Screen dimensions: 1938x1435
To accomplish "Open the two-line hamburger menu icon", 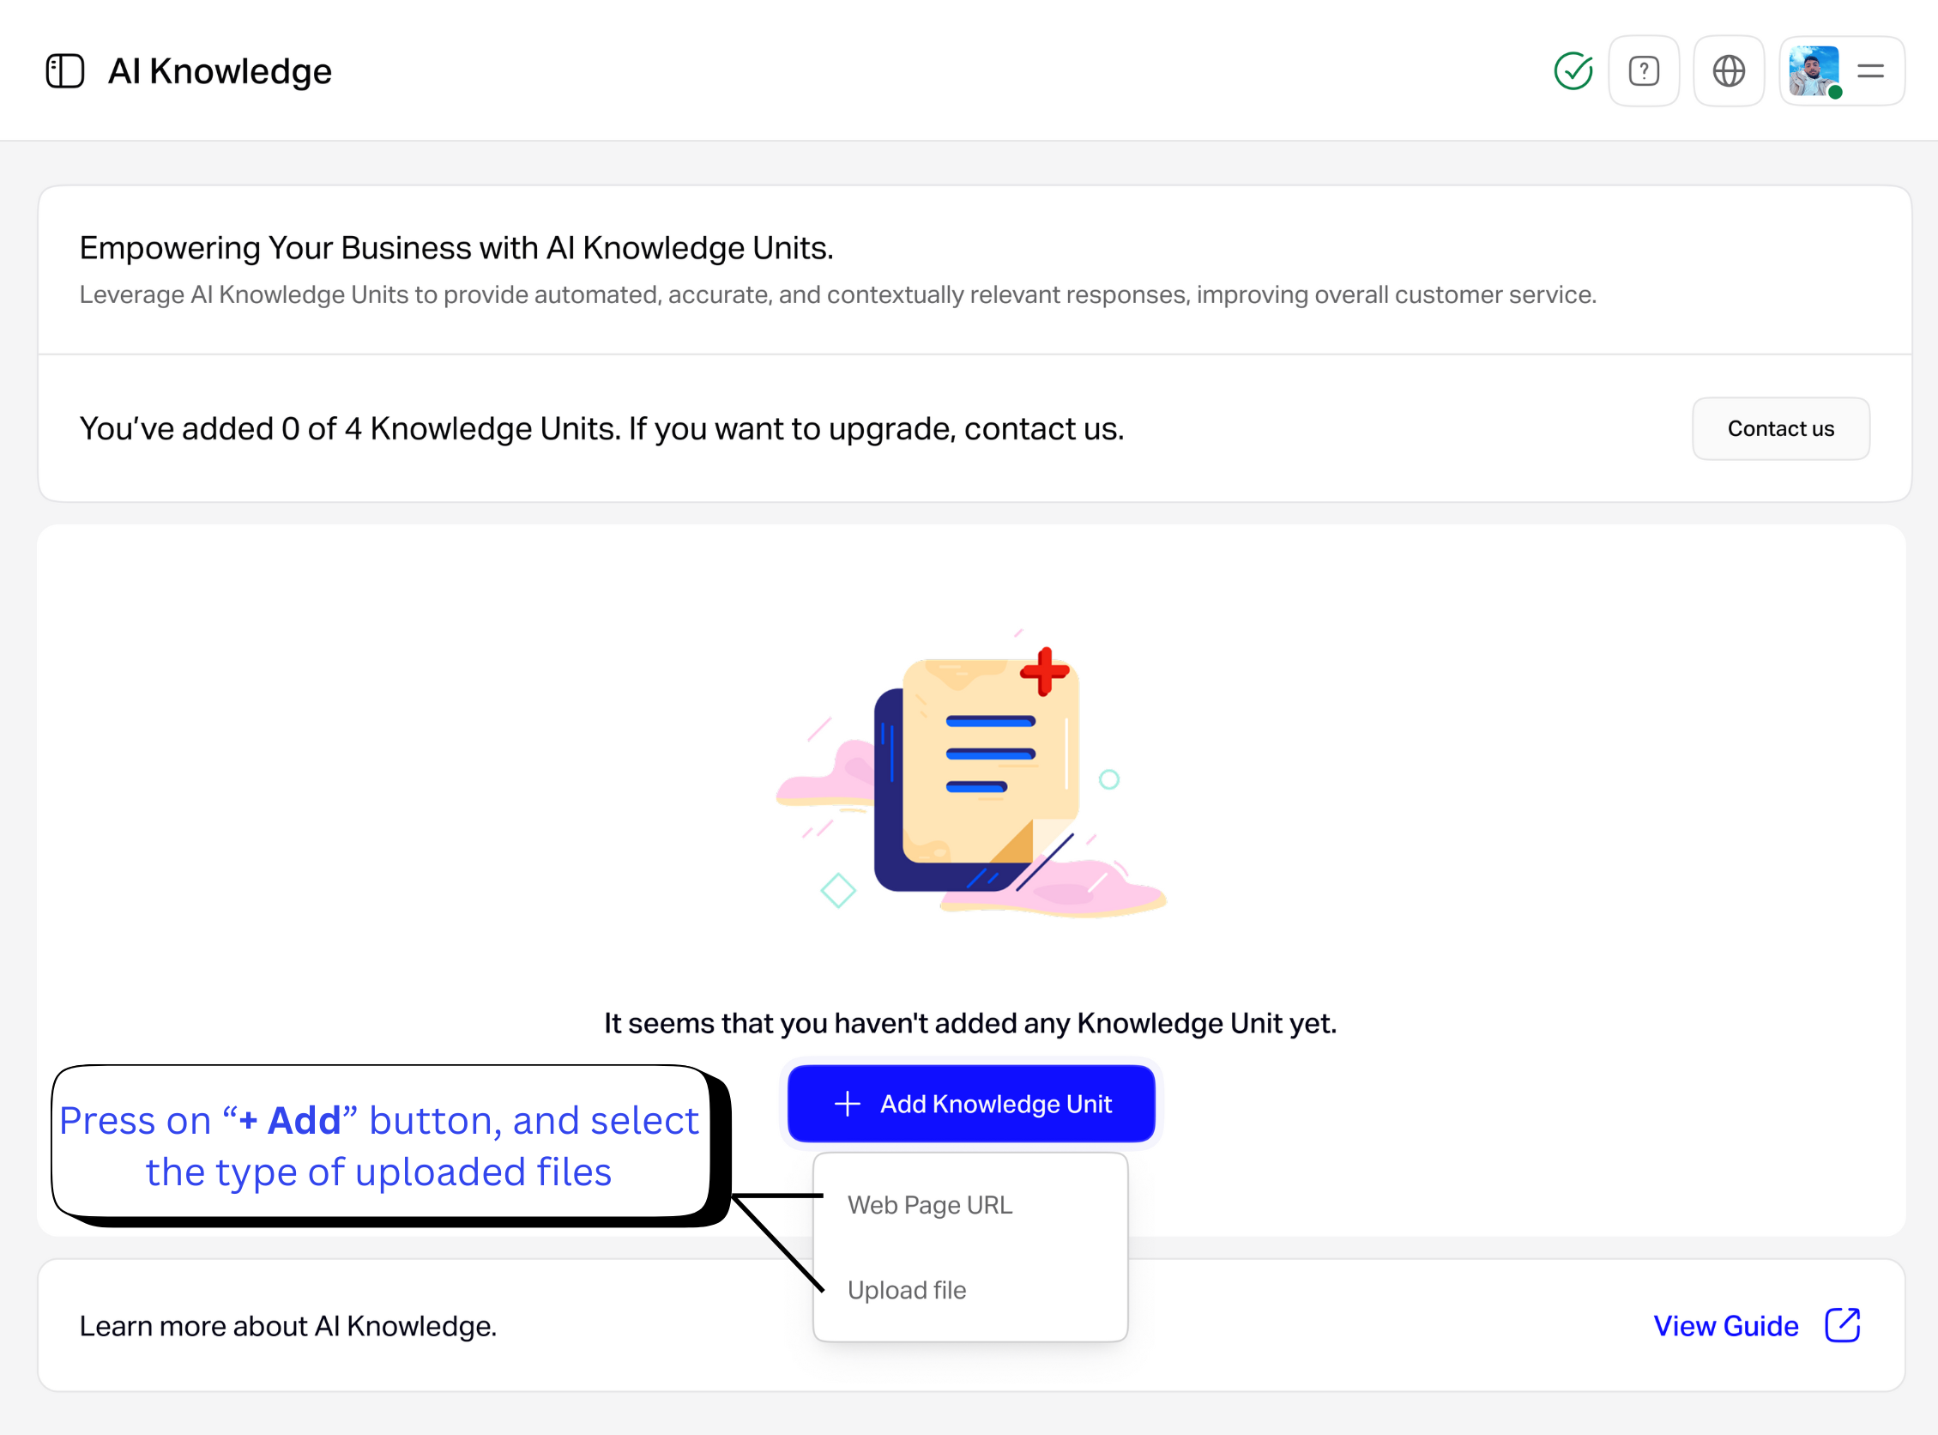I will [x=1870, y=71].
